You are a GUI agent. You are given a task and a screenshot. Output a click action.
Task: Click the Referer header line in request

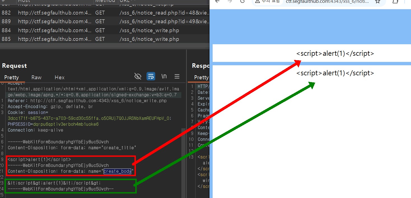[87, 101]
